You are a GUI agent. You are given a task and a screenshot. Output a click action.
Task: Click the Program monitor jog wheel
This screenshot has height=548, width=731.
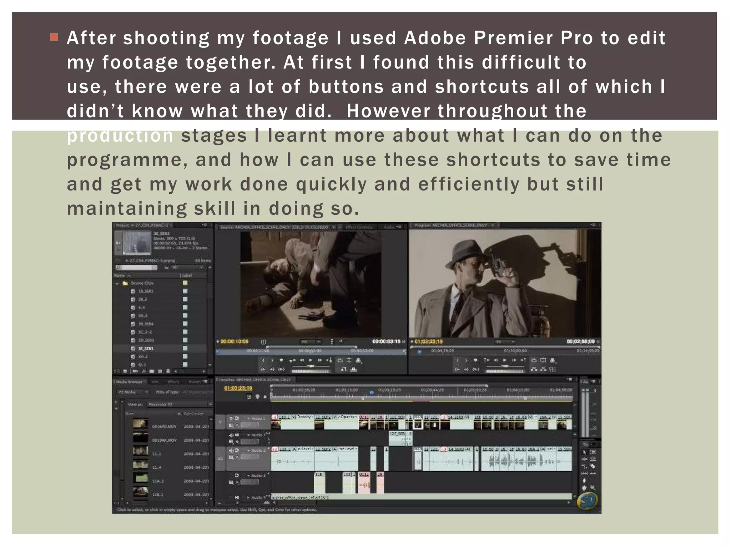click(x=505, y=371)
